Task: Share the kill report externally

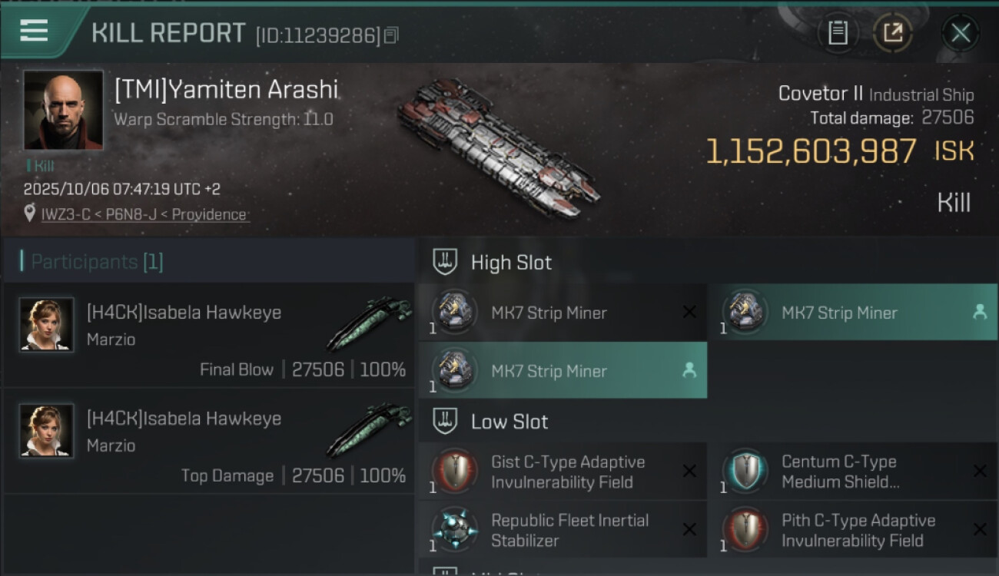Action: tap(892, 32)
